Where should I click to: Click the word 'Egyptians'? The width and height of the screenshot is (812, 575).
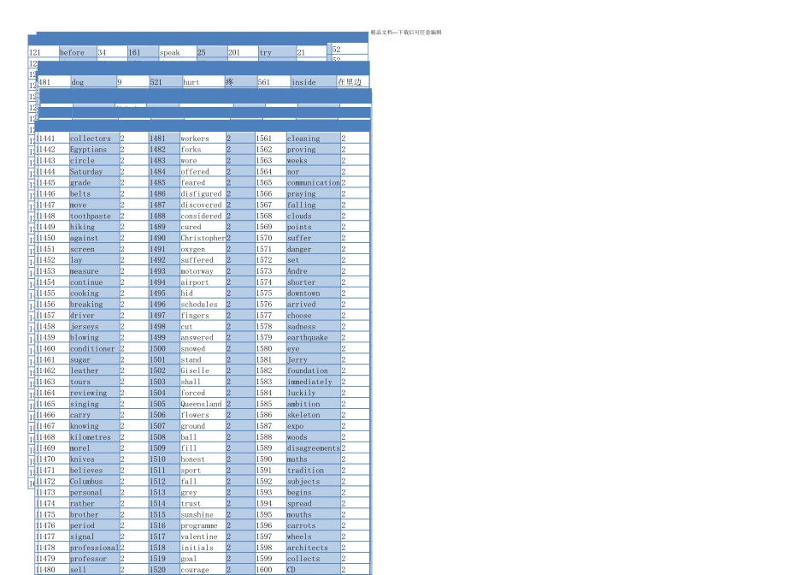coord(89,150)
